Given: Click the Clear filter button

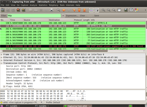Looking at the screenshot, I should pyautogui.click(x=82, y=16).
